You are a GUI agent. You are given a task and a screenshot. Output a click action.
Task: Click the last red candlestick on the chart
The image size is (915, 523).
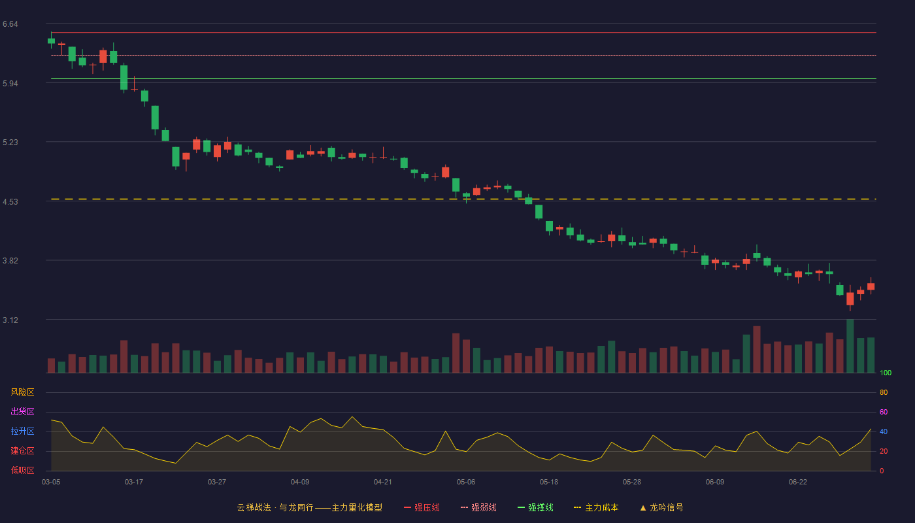click(x=871, y=286)
